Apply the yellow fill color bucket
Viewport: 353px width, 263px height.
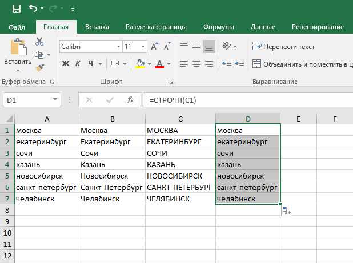pyautogui.click(x=140, y=64)
